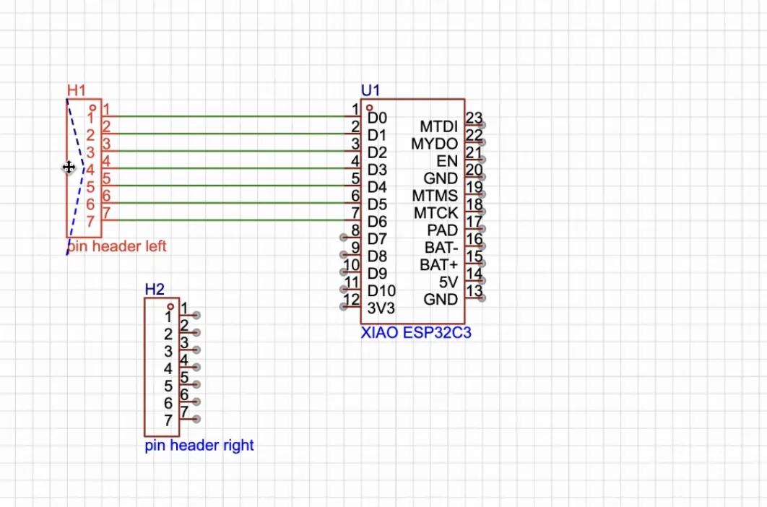Select the U1 reference designator text
The image size is (767, 507).
pos(370,90)
